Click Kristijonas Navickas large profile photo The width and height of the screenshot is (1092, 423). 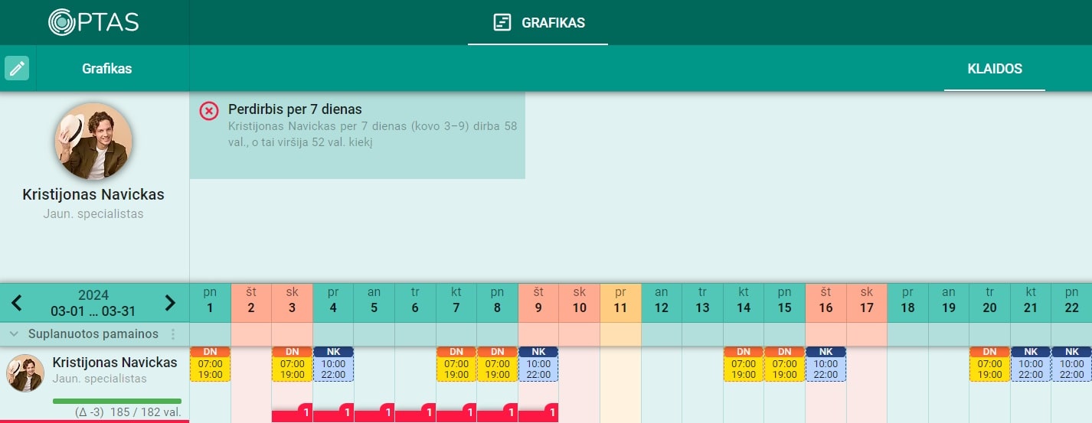click(93, 142)
